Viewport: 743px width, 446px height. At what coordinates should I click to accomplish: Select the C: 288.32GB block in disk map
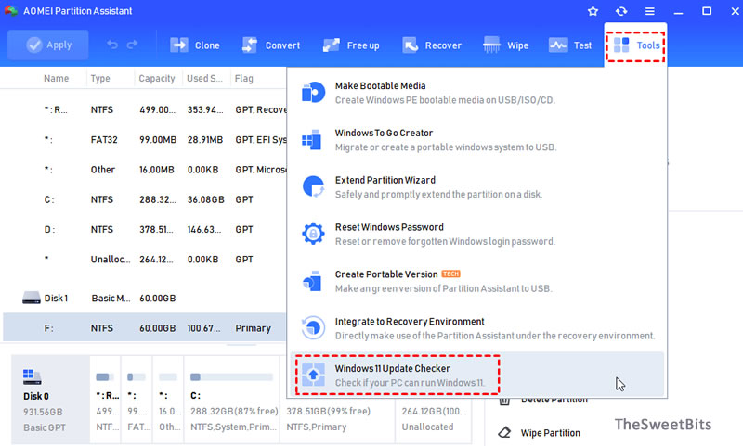tap(232, 401)
